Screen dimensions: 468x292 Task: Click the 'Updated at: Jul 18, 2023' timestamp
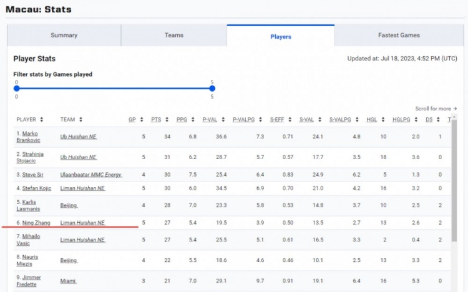coord(402,59)
